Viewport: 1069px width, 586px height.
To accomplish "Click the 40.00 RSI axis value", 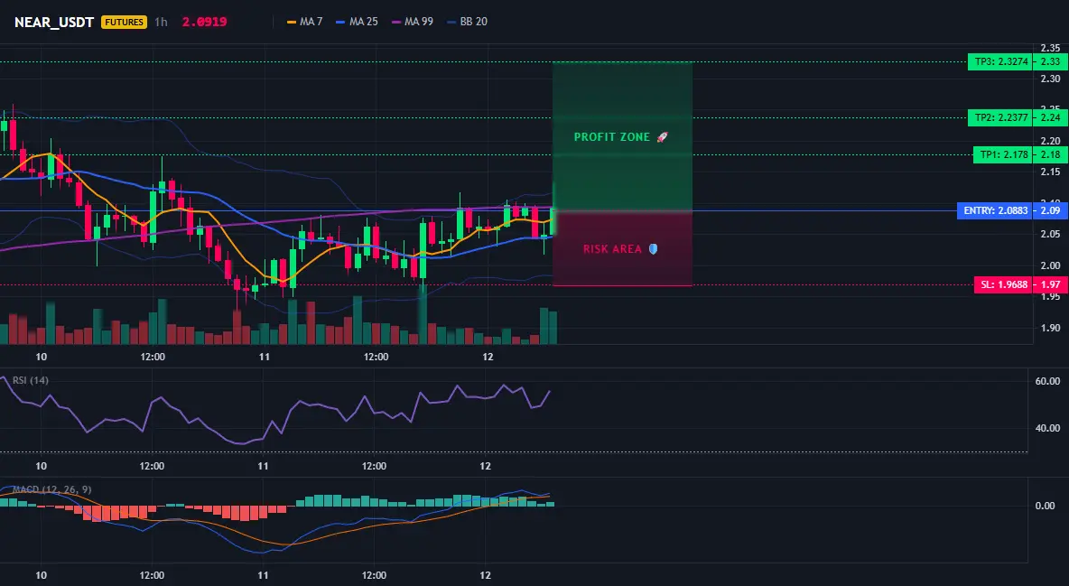I will click(x=1047, y=428).
